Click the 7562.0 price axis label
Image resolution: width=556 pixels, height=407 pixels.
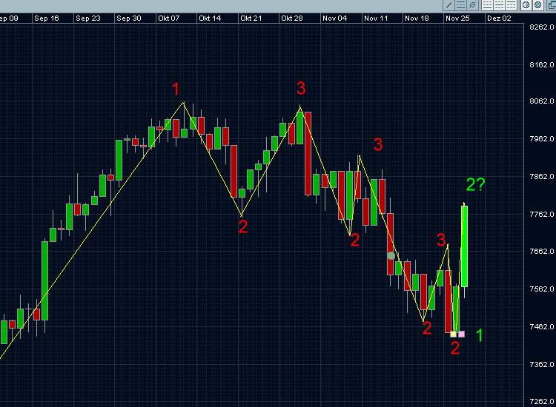tap(541, 289)
